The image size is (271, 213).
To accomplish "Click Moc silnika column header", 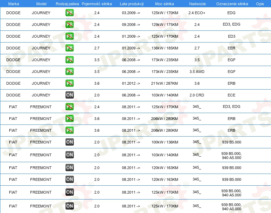I will point(165,4).
